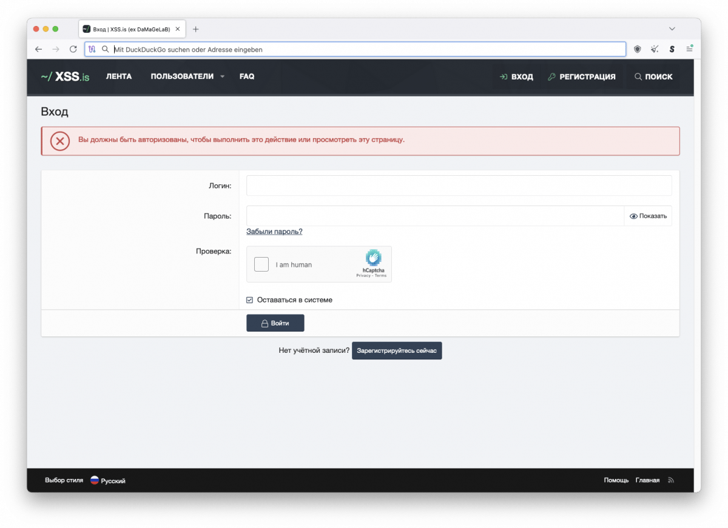Image resolution: width=728 pixels, height=528 pixels.
Task: Open a new tab with the plus icon
Action: pyautogui.click(x=195, y=29)
